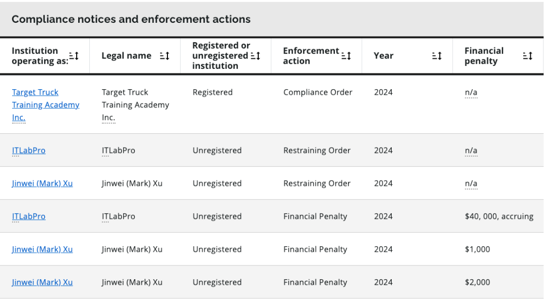The image size is (548, 302).
Task: Click n/a abbreviation in Target Truck row
Action: 471,93
